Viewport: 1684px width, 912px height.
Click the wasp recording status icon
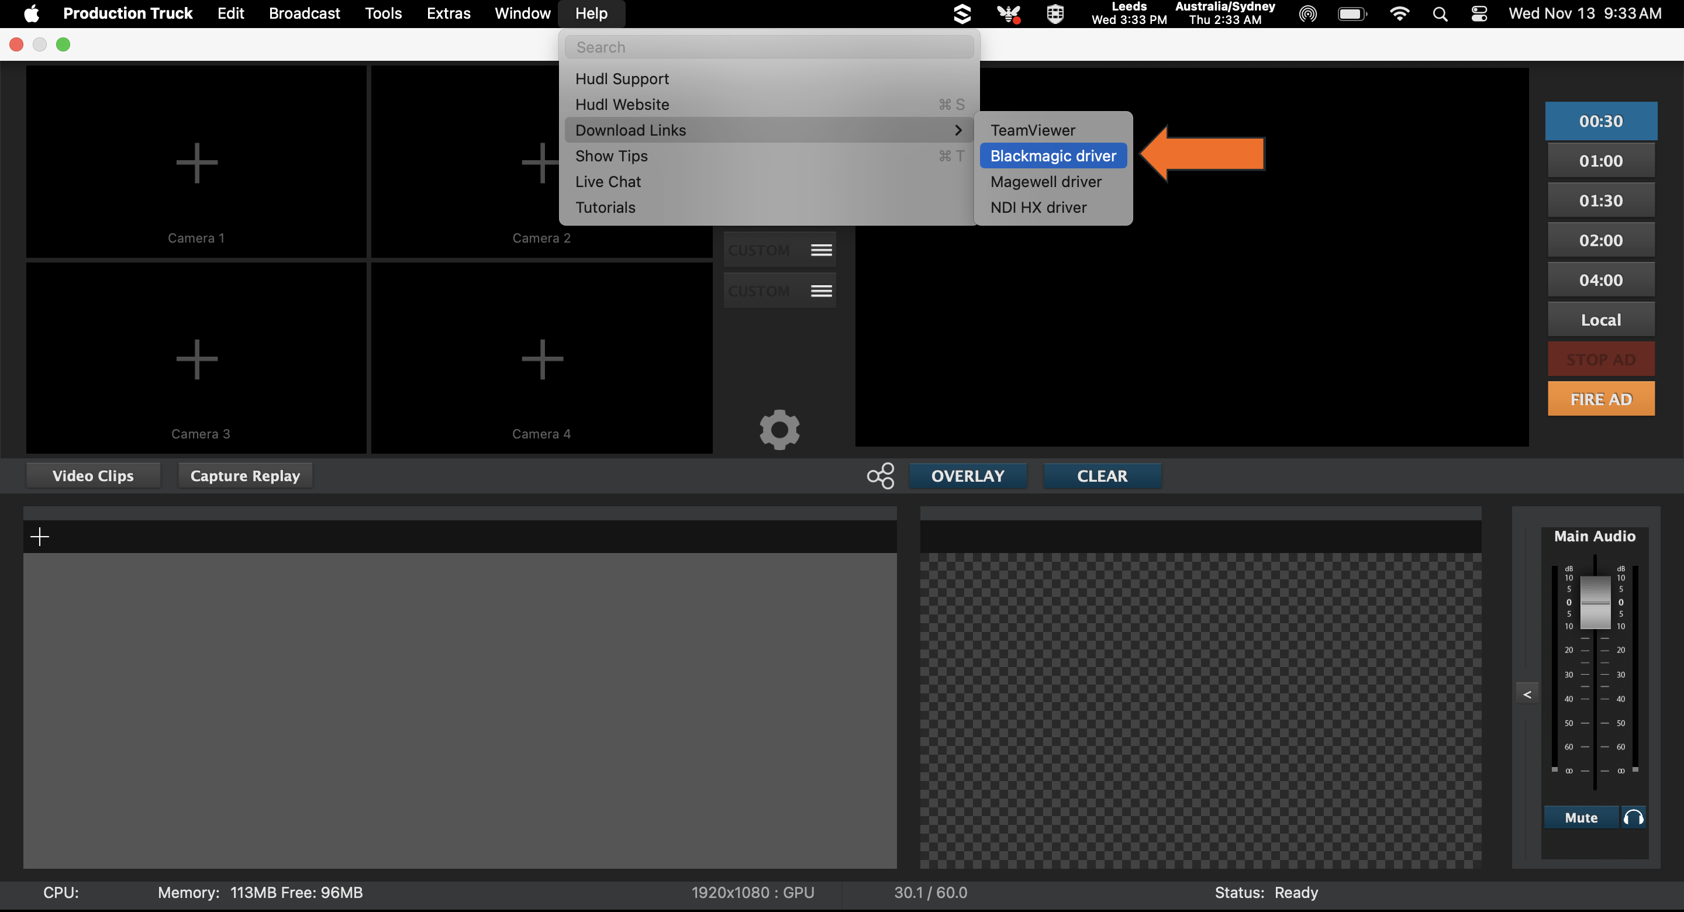pyautogui.click(x=1008, y=13)
